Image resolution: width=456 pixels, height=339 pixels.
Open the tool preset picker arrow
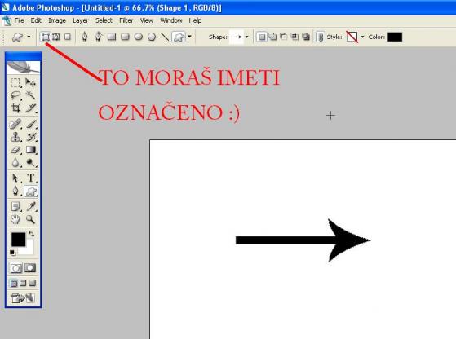[29, 37]
